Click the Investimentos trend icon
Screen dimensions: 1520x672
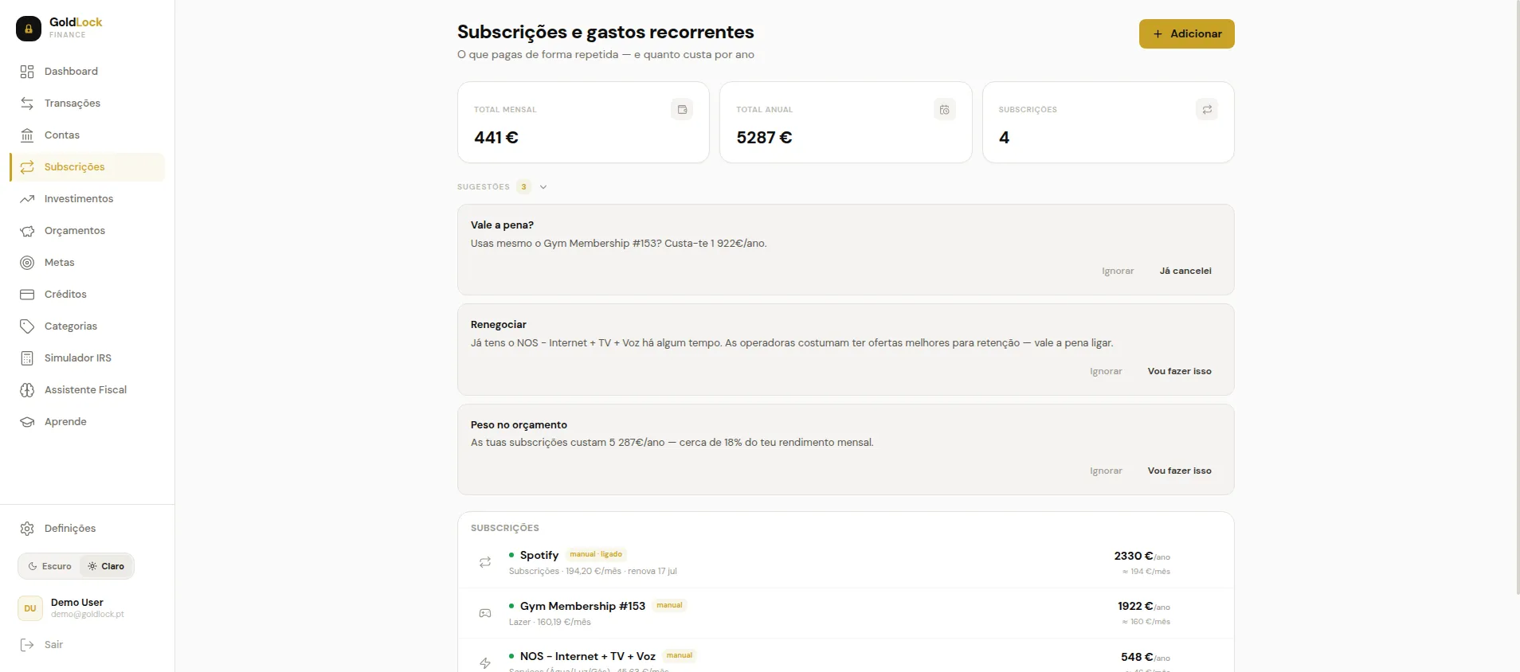[27, 199]
